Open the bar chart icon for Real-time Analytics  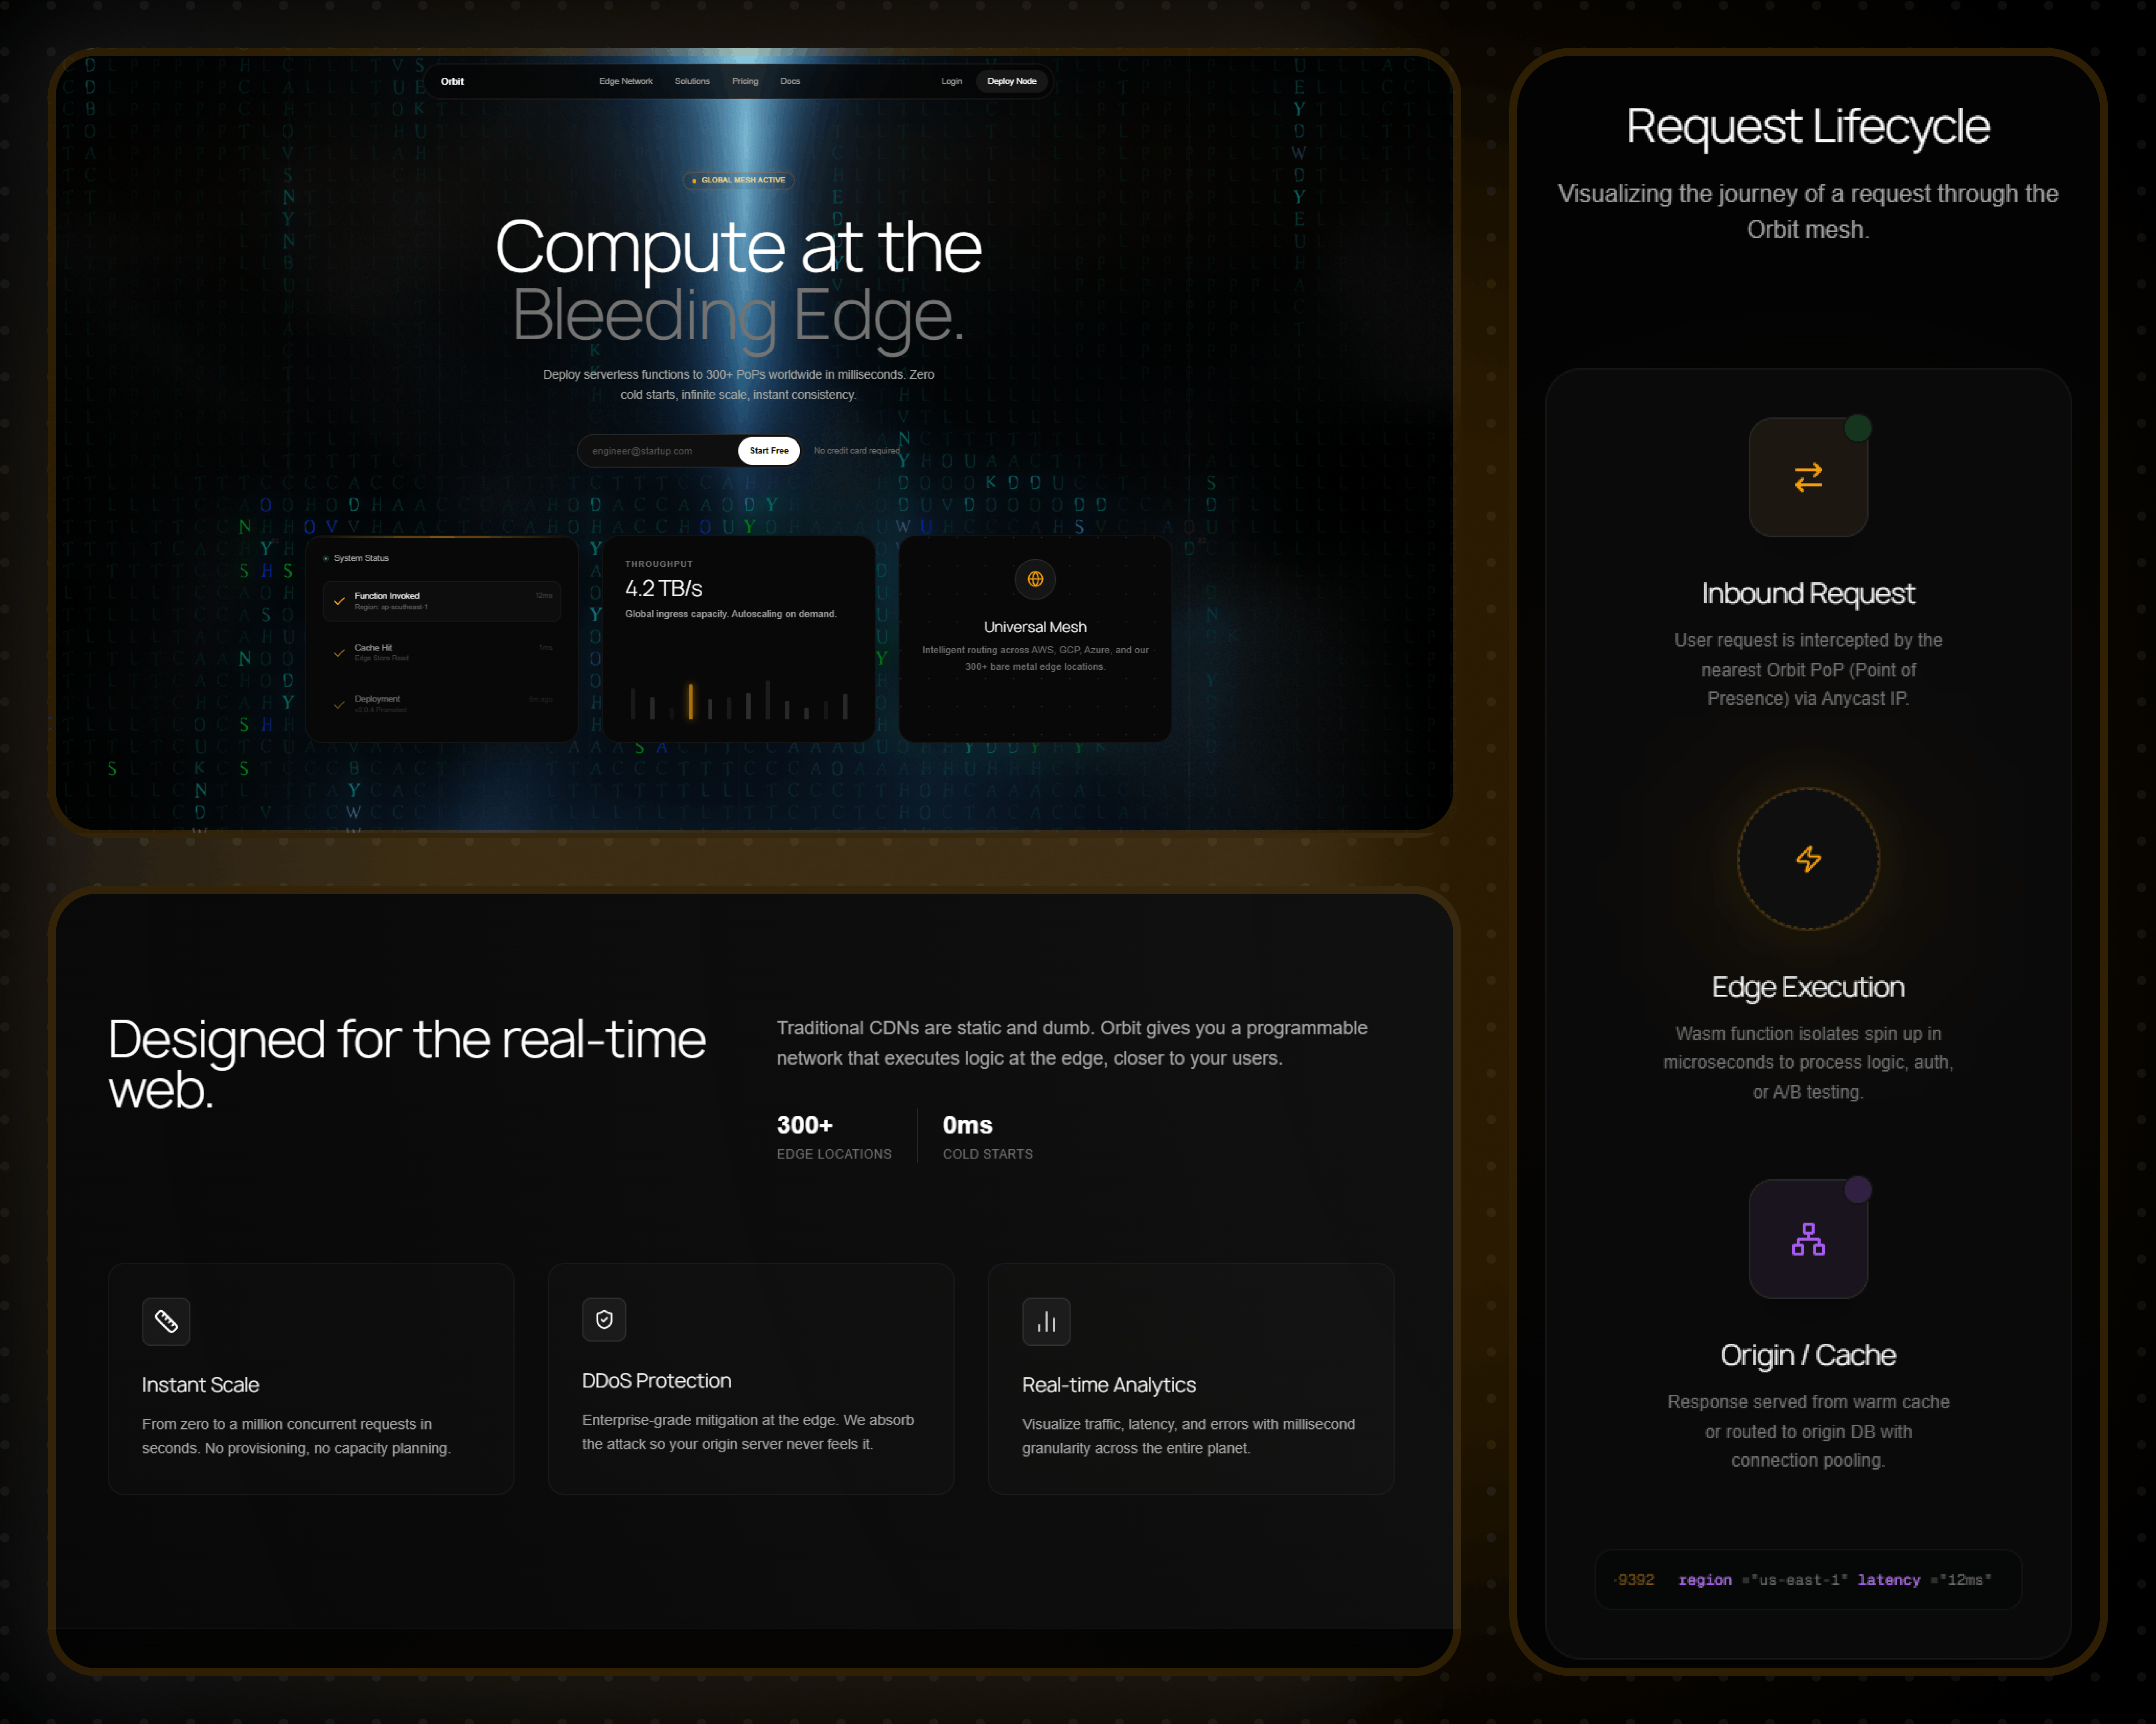coord(1046,1321)
